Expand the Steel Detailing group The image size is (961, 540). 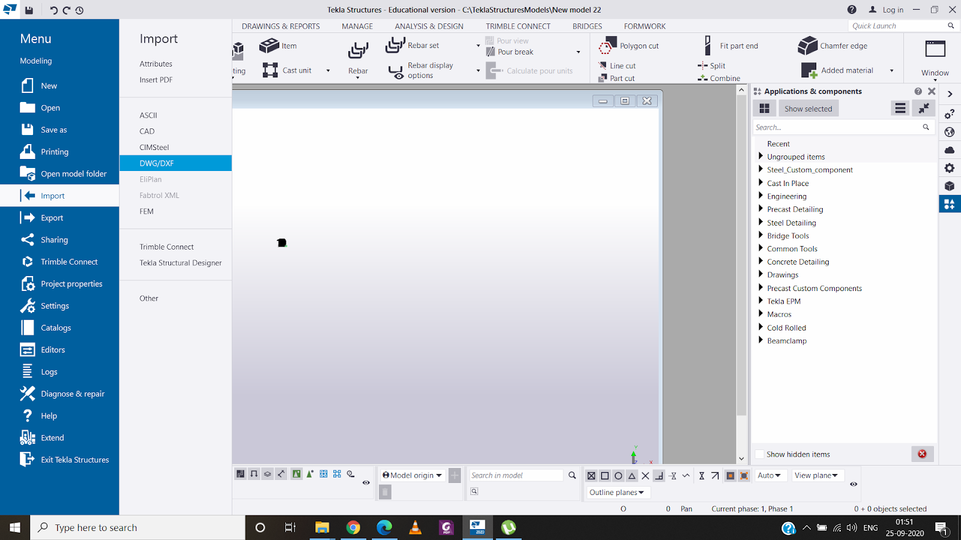click(x=761, y=222)
